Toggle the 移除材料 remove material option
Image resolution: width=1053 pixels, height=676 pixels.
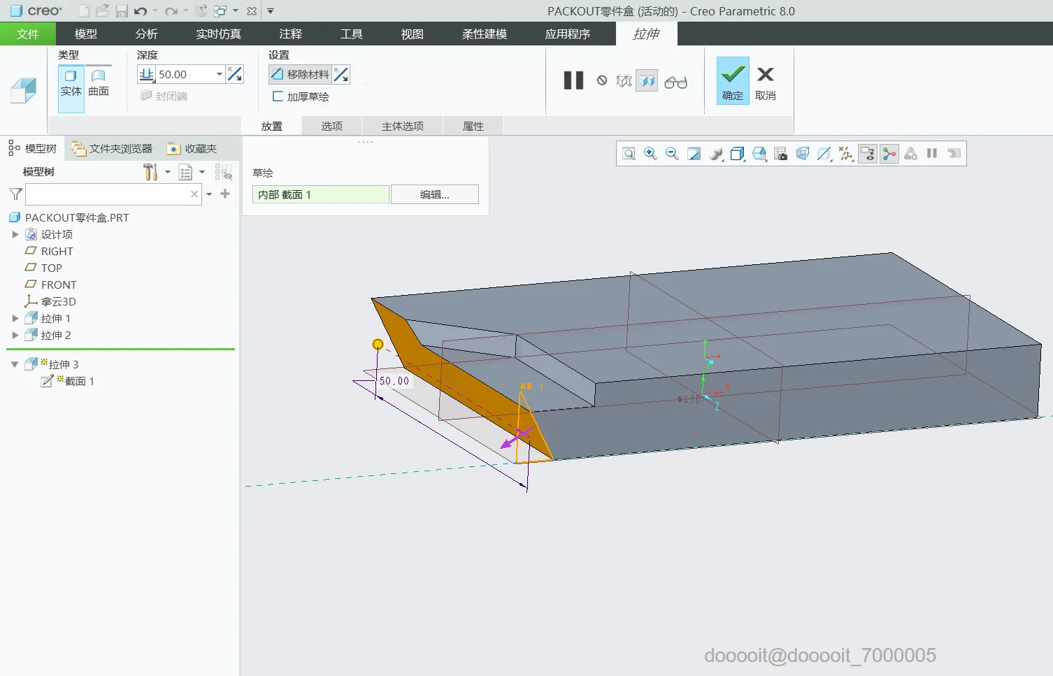(300, 74)
